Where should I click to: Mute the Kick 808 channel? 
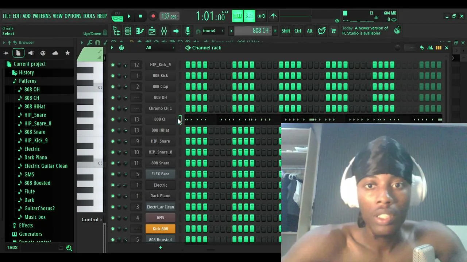click(x=113, y=229)
